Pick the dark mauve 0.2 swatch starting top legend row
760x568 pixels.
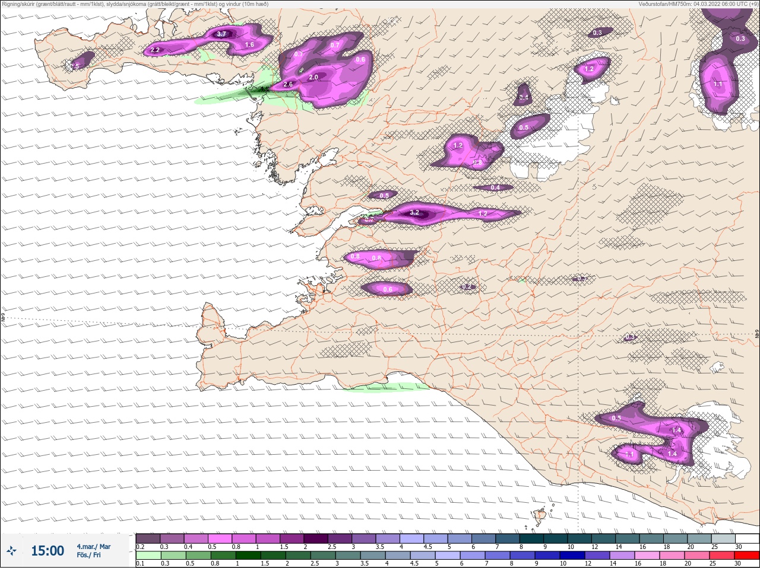(148, 538)
